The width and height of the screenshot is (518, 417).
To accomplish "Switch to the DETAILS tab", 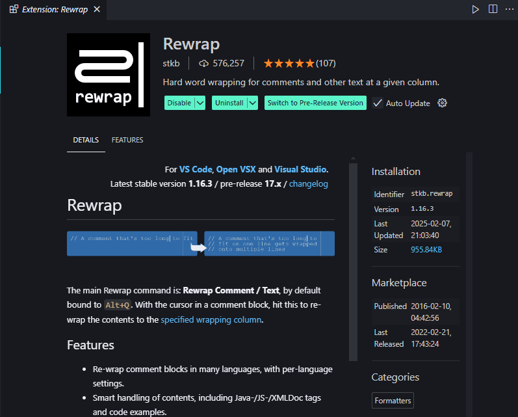I will (86, 140).
